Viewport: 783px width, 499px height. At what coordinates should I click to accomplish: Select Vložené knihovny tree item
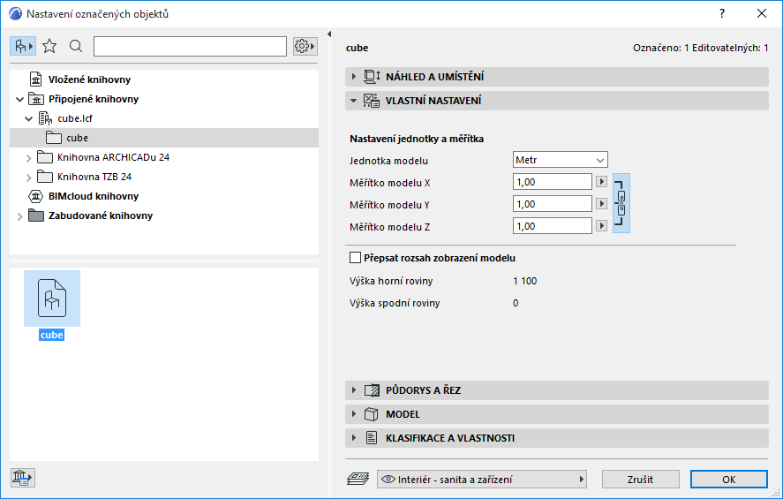pyautogui.click(x=89, y=79)
